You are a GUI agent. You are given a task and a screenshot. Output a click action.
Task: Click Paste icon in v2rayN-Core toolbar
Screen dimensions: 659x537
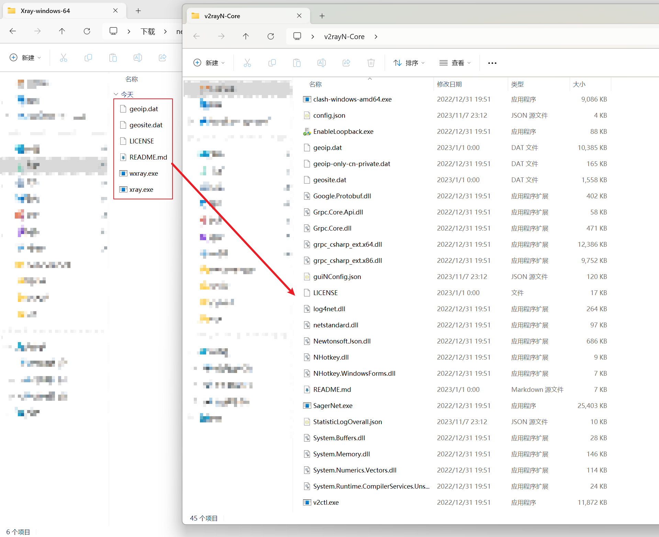tap(297, 63)
